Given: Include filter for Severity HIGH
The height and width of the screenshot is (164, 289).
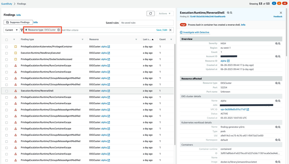Looking at the screenshot, I should pos(276,43).
